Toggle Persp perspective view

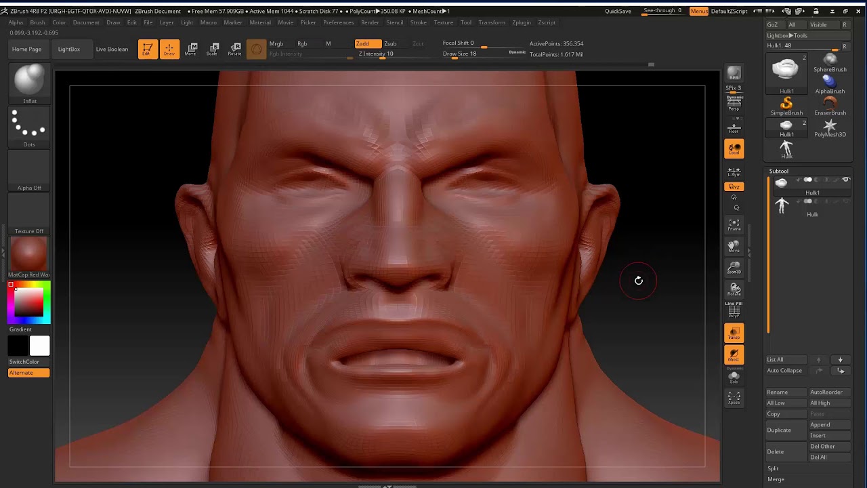click(734, 103)
